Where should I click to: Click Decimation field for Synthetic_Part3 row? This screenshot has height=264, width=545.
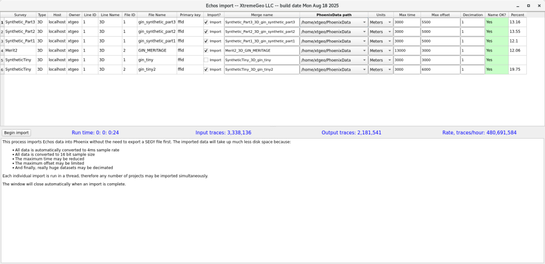[473, 22]
